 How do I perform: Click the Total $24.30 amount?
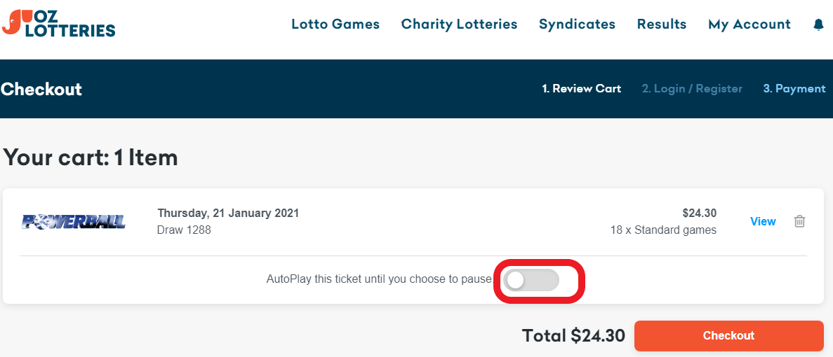573,336
